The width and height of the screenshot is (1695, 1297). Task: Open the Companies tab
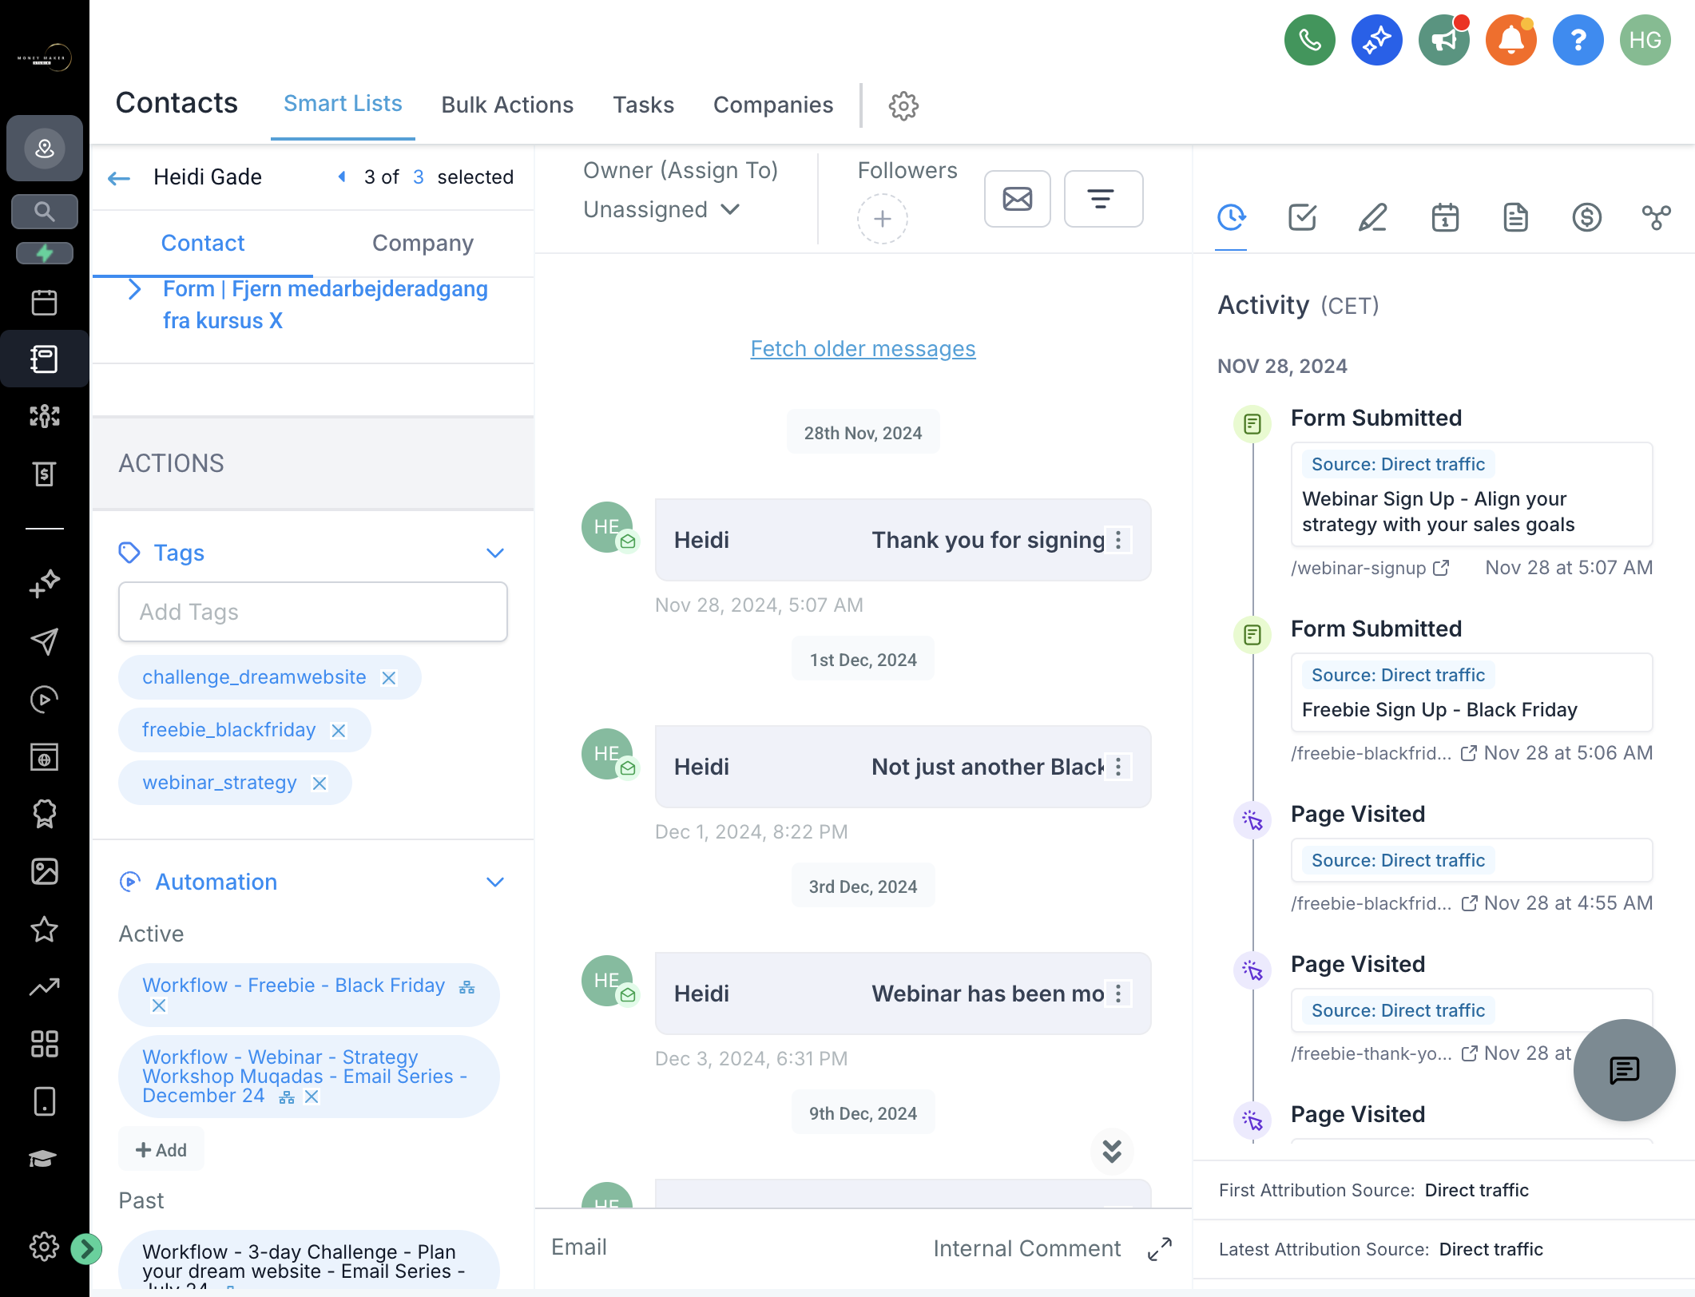tap(772, 105)
